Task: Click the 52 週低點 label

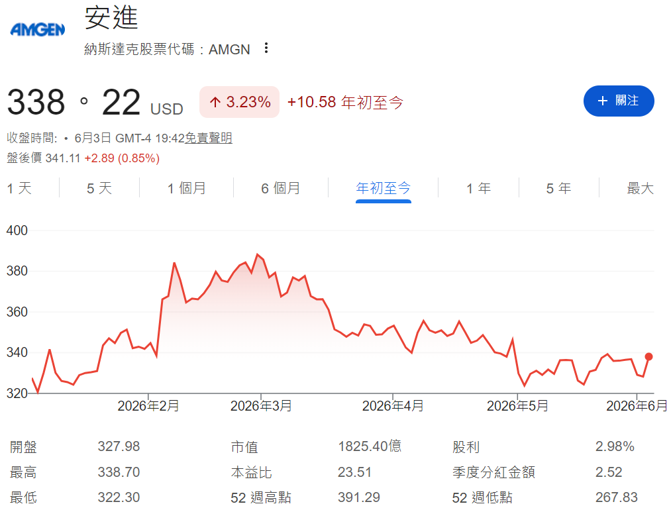Action: pos(482,497)
